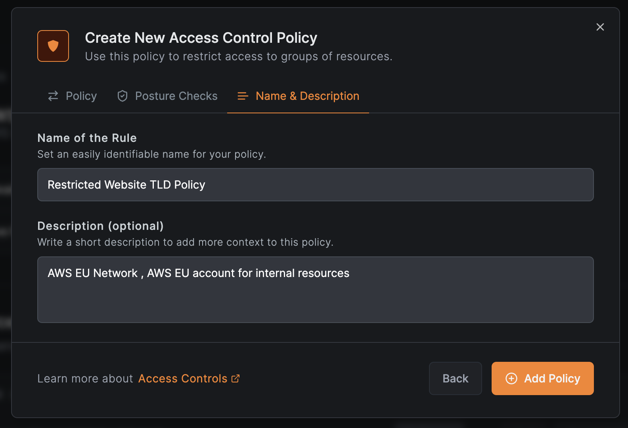Click the helper text 'Set an easily identifiable name'
628x428 pixels.
point(151,154)
